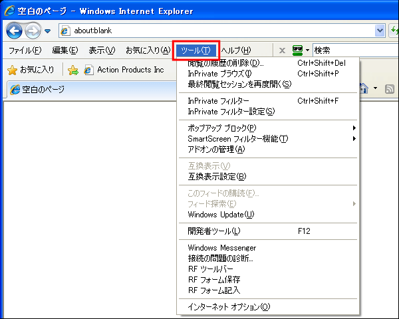The image size is (399, 319).
Task: Click the gray X toolbar close icon
Action: click(x=282, y=51)
